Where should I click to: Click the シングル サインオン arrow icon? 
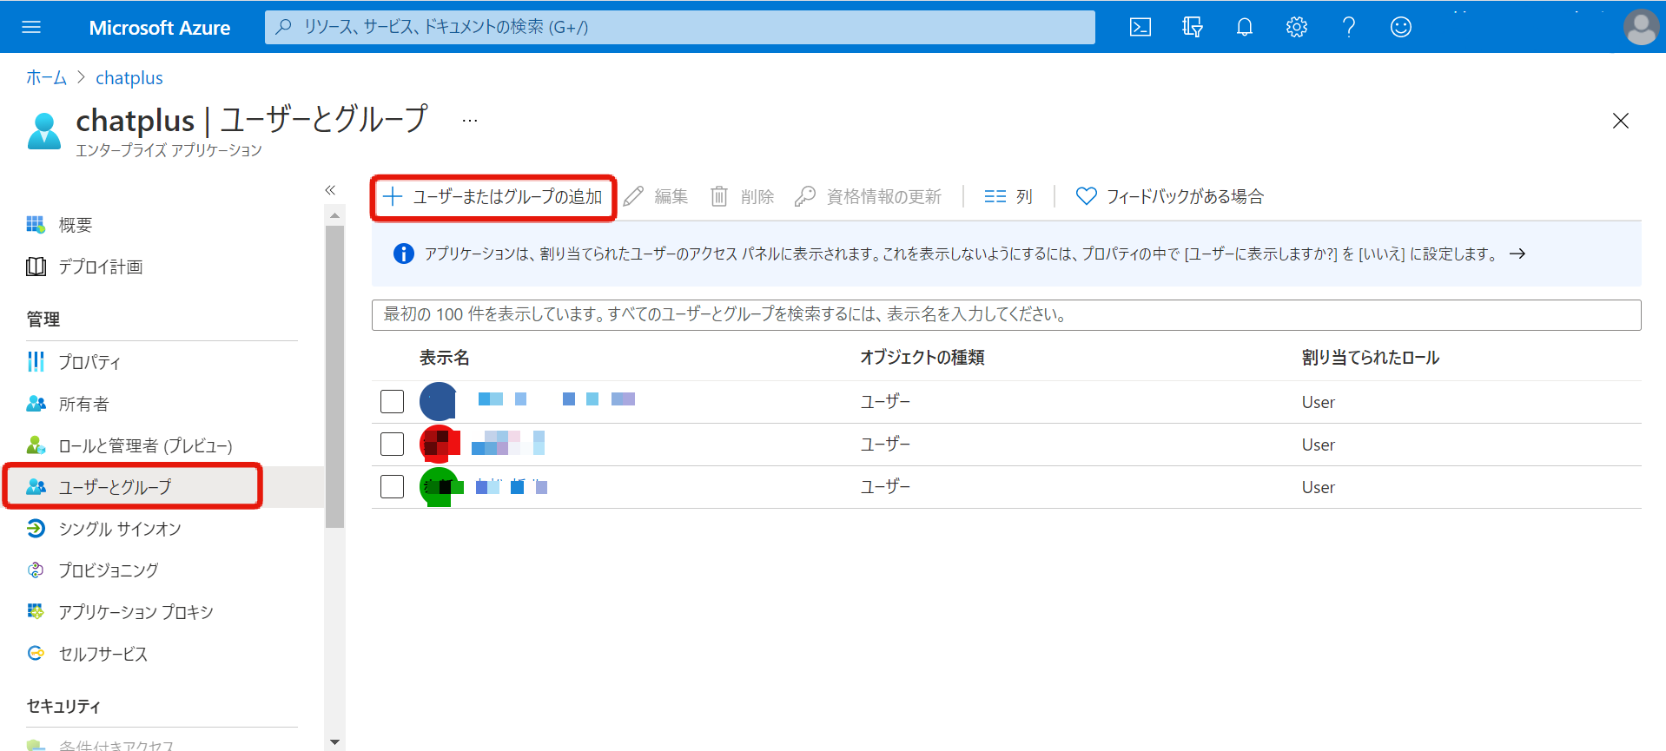coord(36,529)
